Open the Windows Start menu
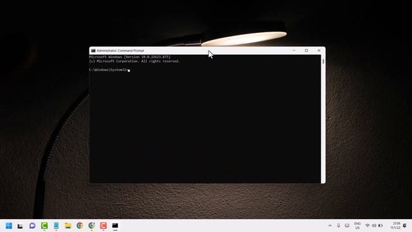 [x=9, y=226]
